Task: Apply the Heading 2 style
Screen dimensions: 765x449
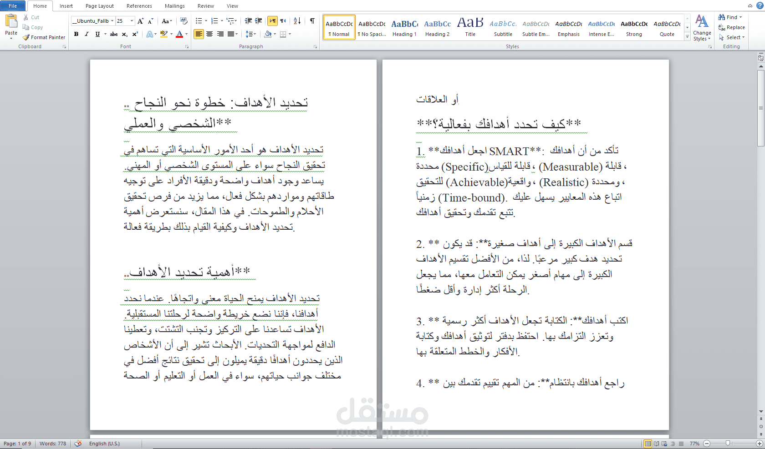Action: click(x=437, y=28)
